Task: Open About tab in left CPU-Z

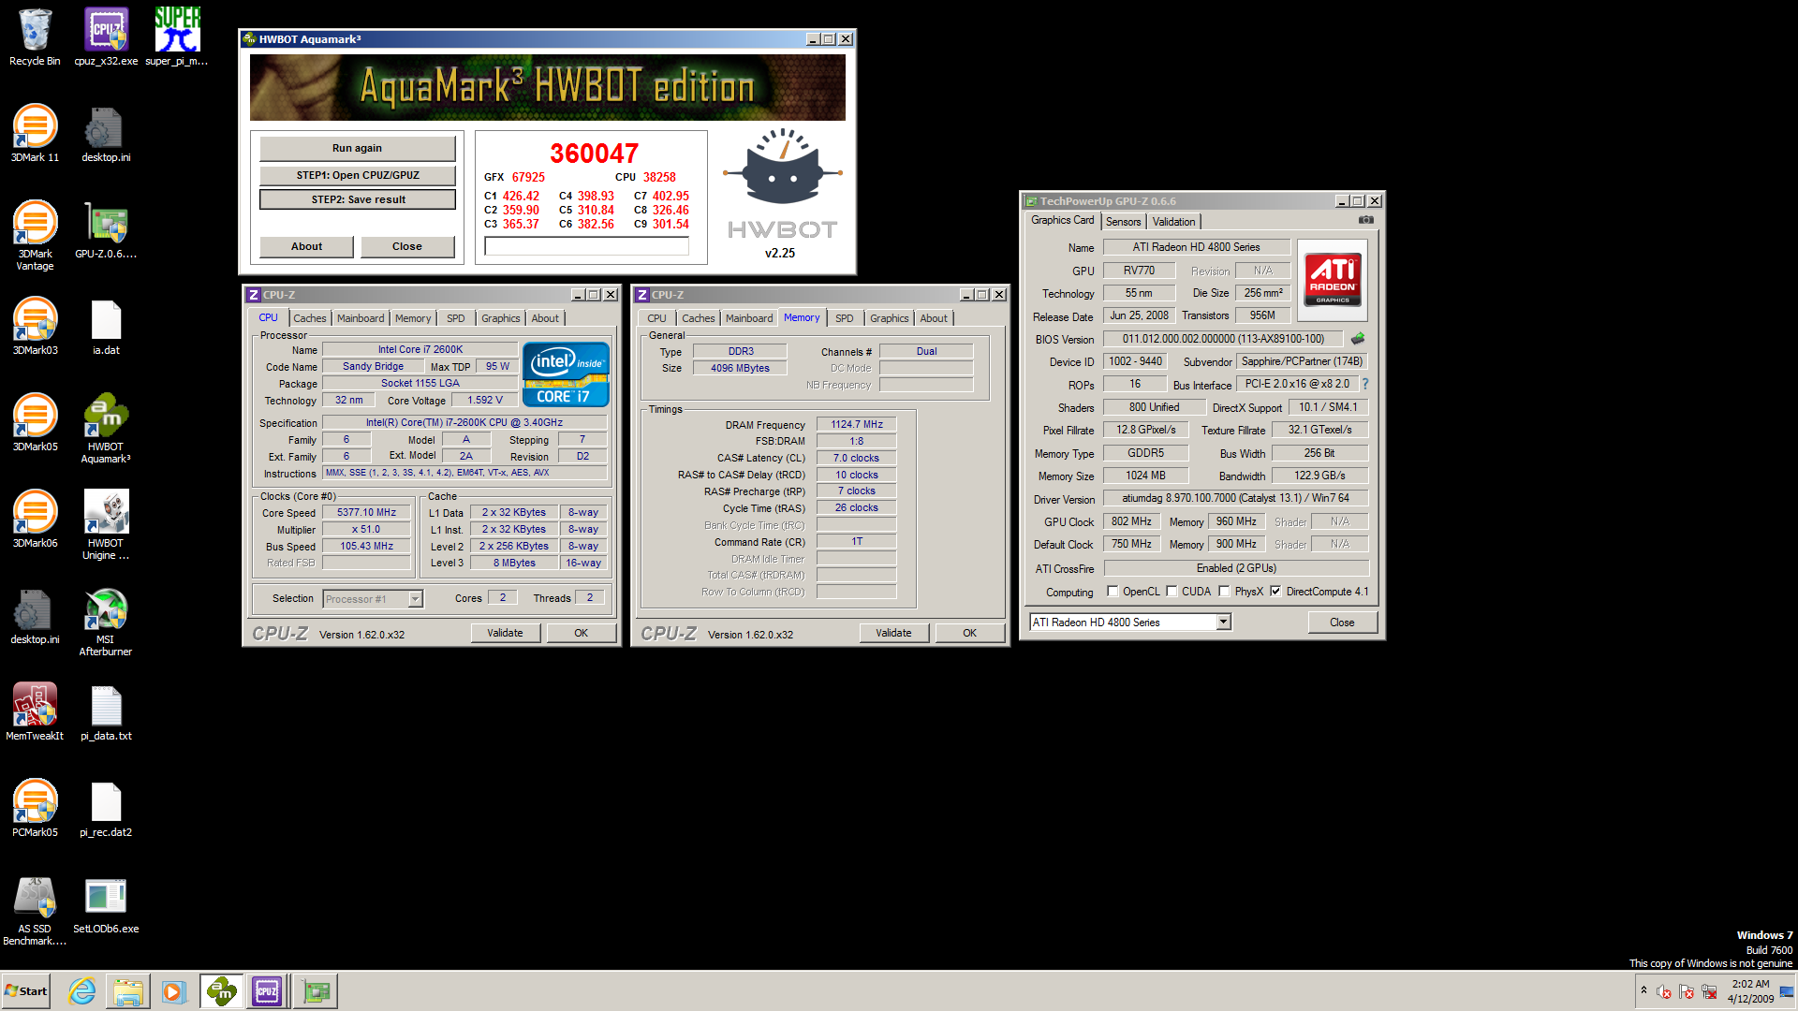Action: click(x=545, y=318)
